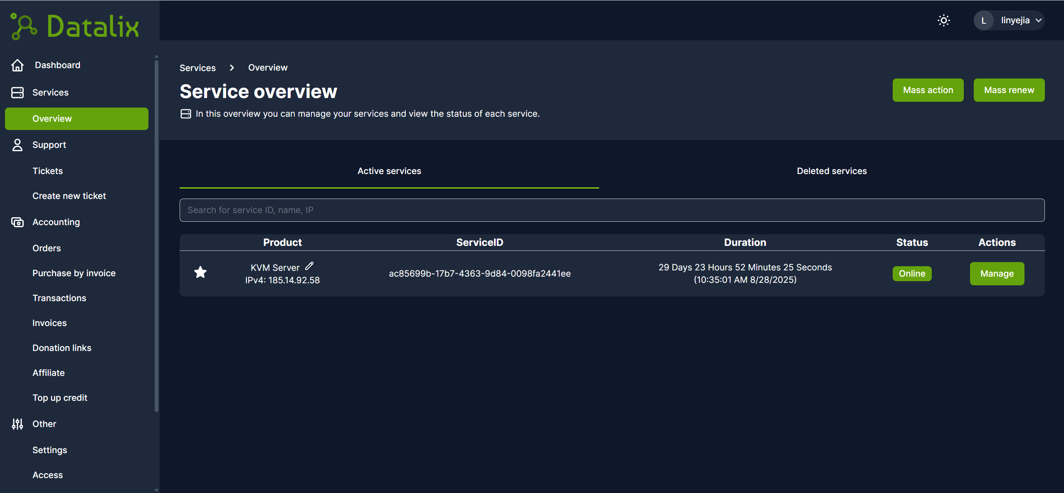Click the pencil icon to rename KVM Server
The height and width of the screenshot is (493, 1064).
coord(309,266)
